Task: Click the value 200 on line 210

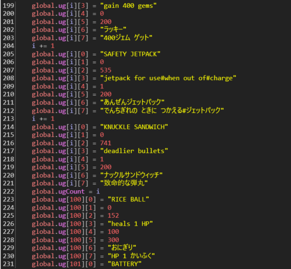Action: click(x=106, y=94)
